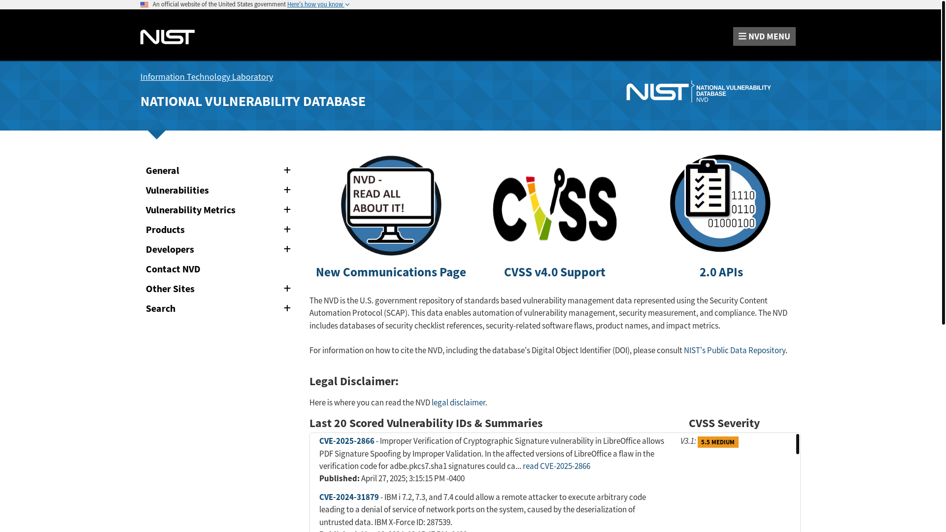The width and height of the screenshot is (946, 532).
Task: Click the vulnerability list scrollbar thumb
Action: point(797,444)
